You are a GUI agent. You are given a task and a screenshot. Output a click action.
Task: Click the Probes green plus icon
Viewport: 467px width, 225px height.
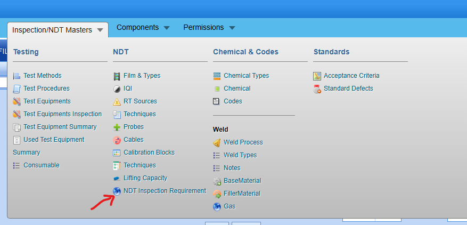(x=117, y=127)
